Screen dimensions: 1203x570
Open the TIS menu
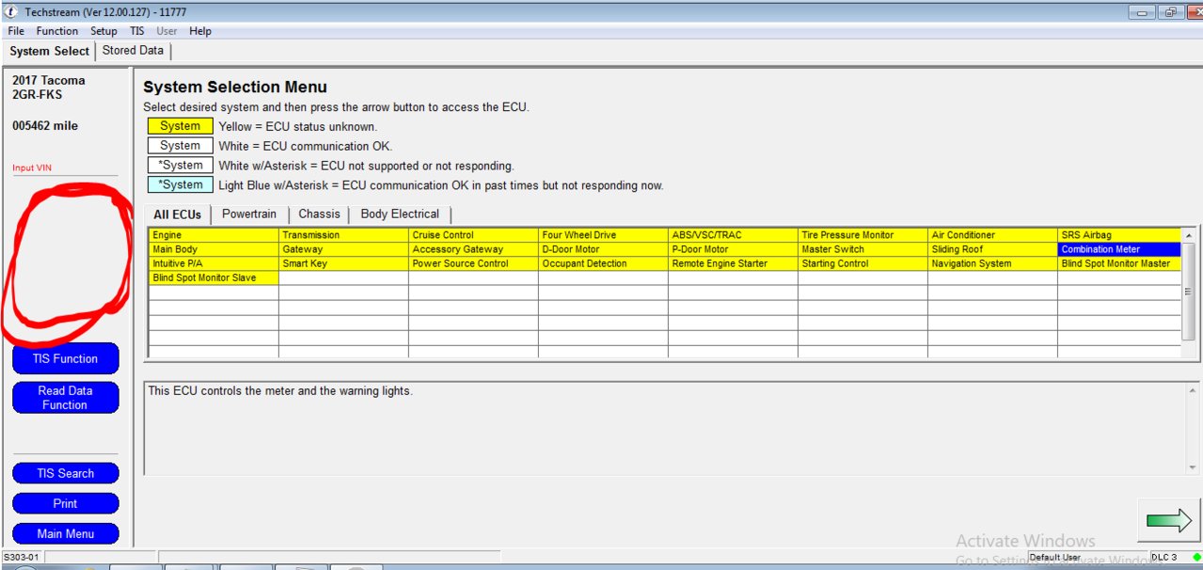[137, 31]
